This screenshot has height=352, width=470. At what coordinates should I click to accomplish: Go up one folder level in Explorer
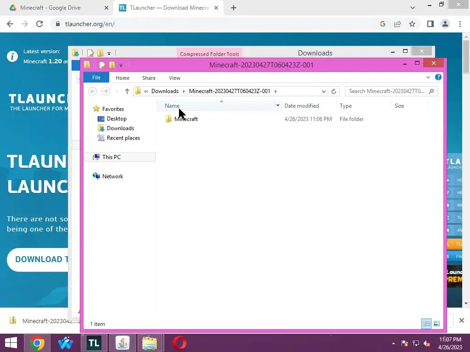[x=127, y=91]
